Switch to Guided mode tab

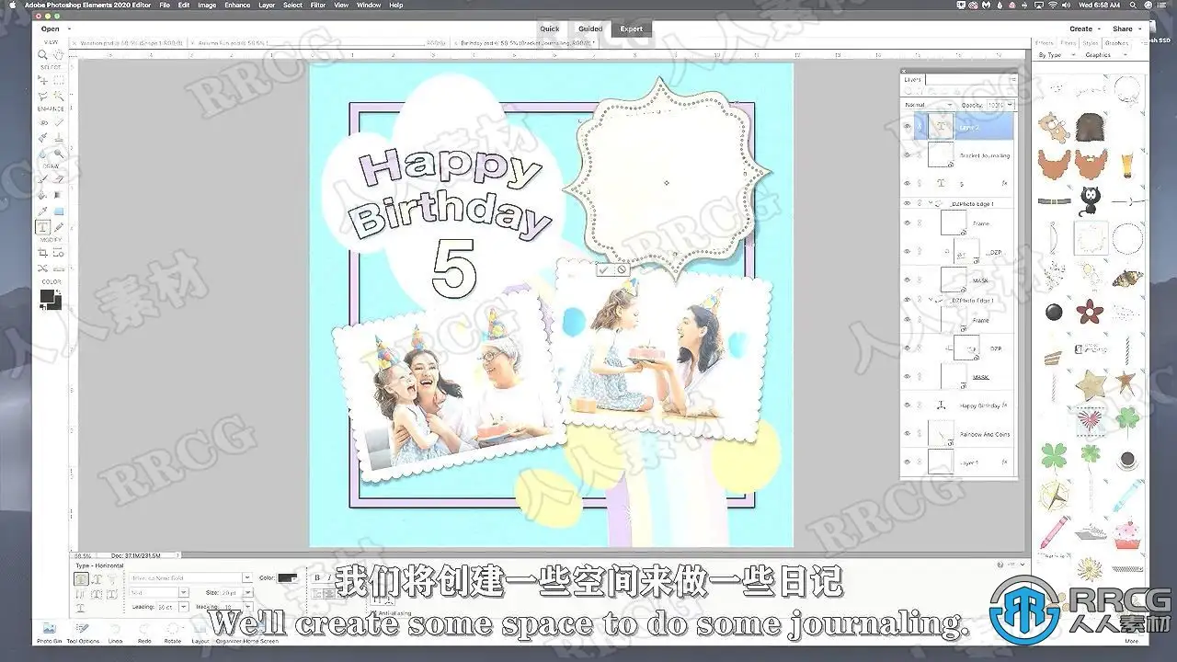[x=590, y=29]
